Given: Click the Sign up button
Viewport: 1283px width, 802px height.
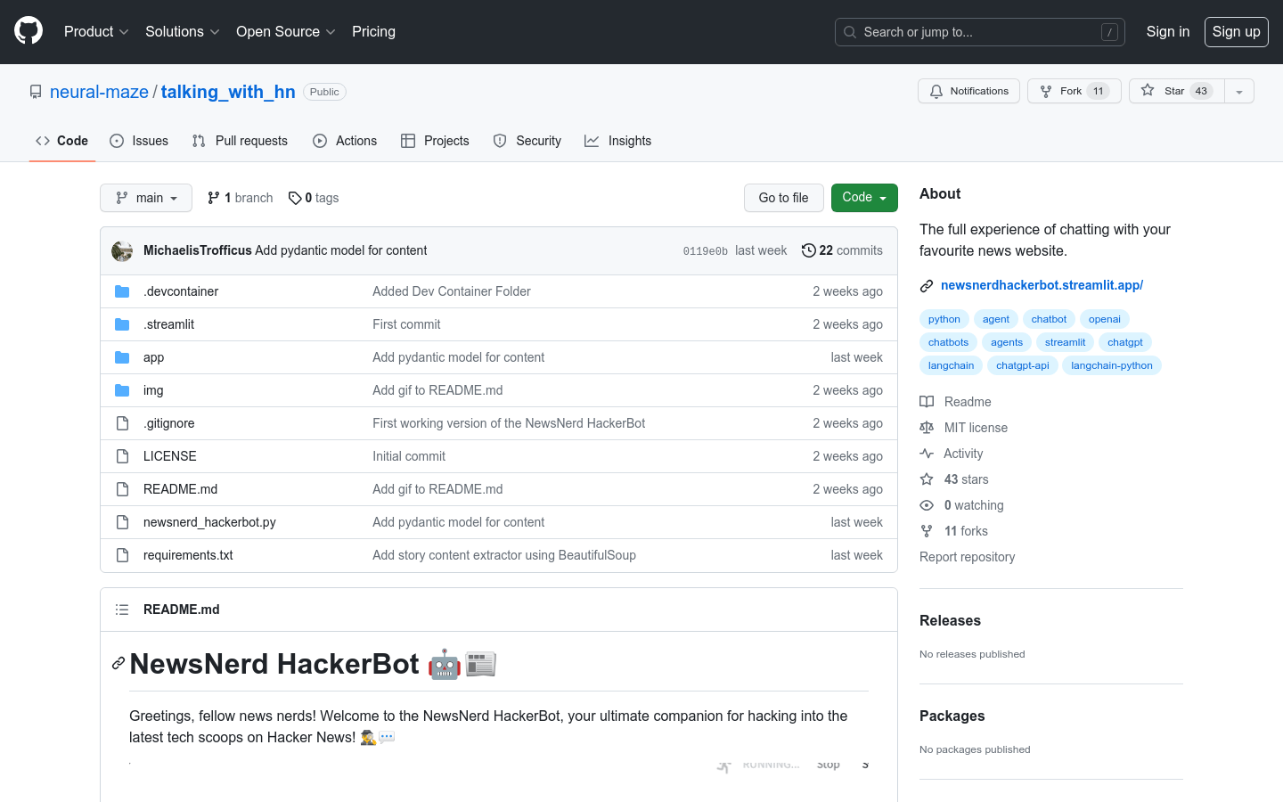Looking at the screenshot, I should 1236,31.
